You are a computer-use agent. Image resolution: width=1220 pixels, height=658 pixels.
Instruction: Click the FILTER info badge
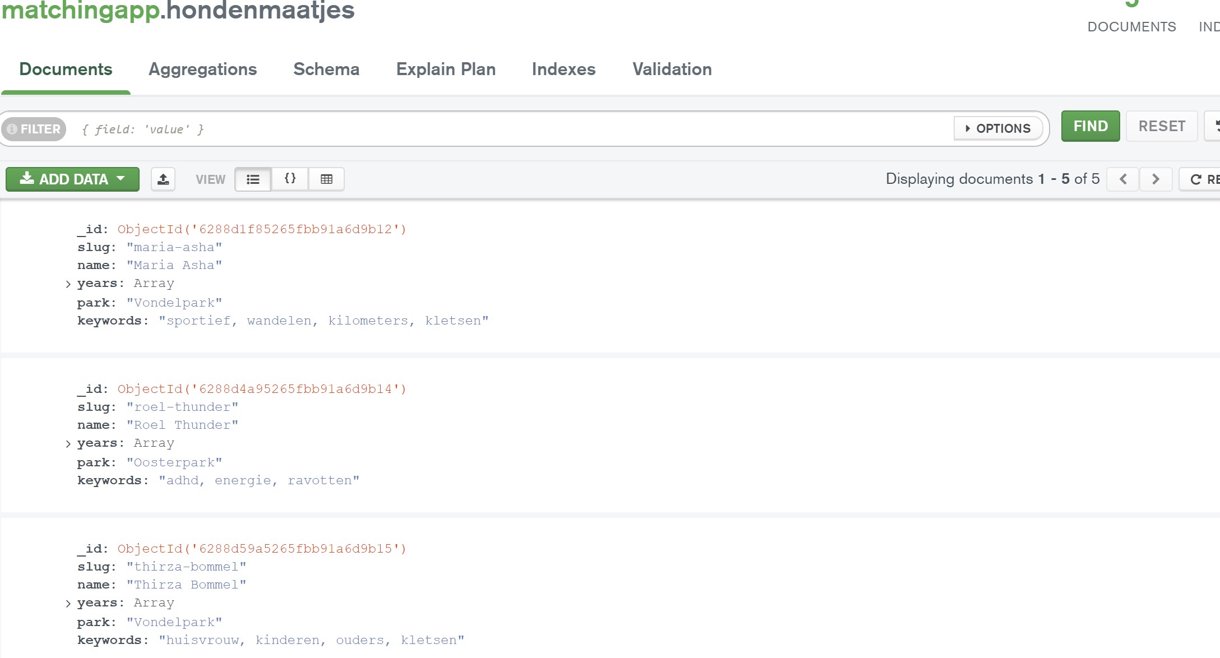click(34, 129)
